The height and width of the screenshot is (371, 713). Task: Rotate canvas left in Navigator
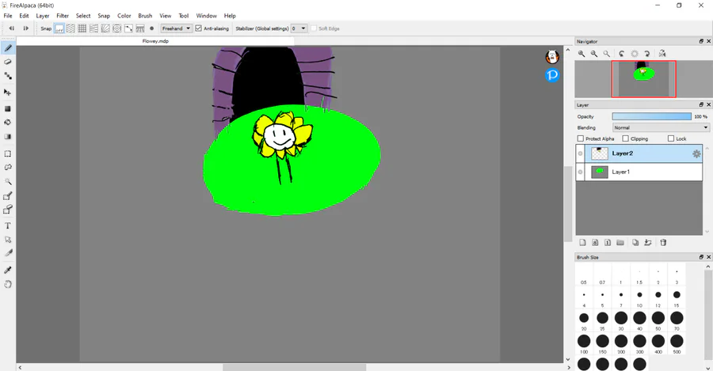tap(622, 54)
